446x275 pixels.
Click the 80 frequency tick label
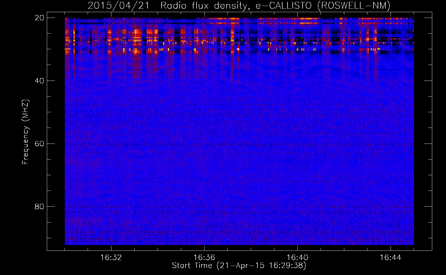[39, 206]
